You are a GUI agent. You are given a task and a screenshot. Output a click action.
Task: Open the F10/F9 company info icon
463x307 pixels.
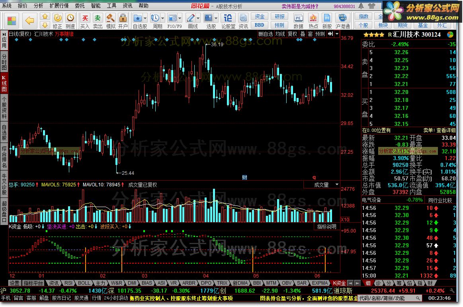click(172, 18)
